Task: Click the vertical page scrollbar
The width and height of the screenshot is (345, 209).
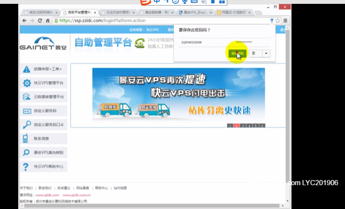Action: click(287, 106)
